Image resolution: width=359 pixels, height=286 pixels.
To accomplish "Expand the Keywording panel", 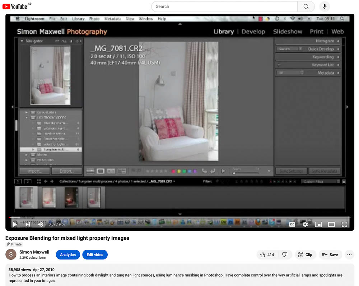I will [x=338, y=57].
